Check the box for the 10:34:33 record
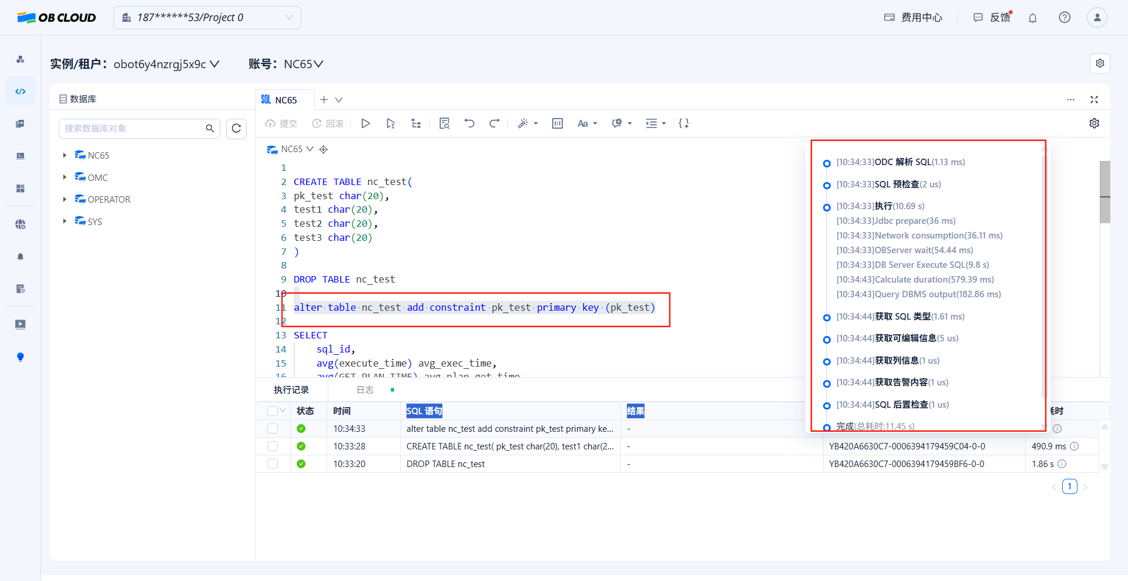This screenshot has width=1128, height=581. 273,429
